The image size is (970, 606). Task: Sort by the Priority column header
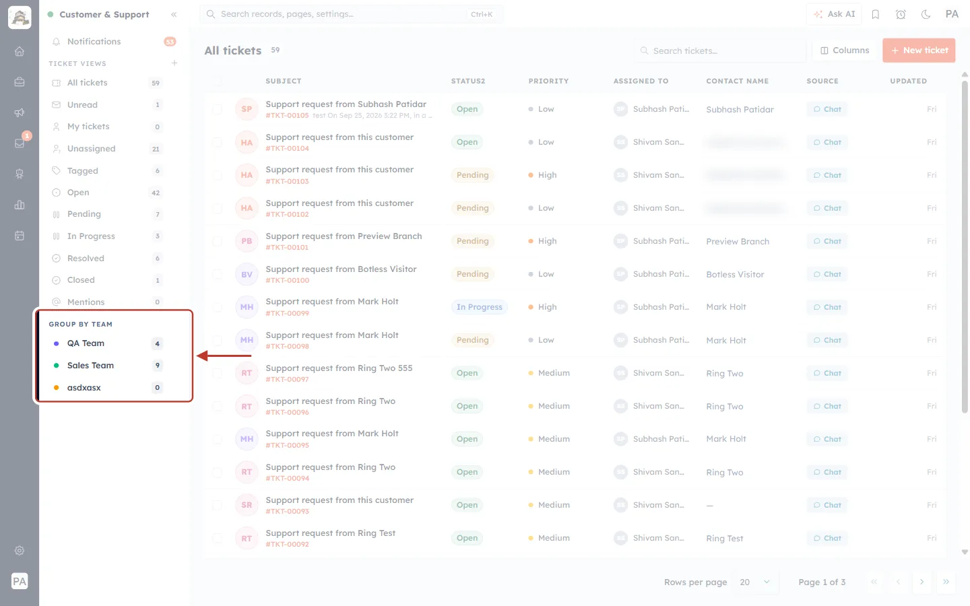click(x=548, y=81)
